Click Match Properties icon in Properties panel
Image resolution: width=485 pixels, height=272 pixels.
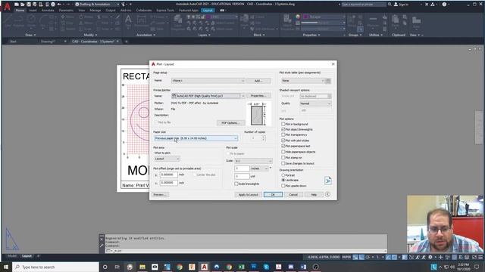click(287, 22)
